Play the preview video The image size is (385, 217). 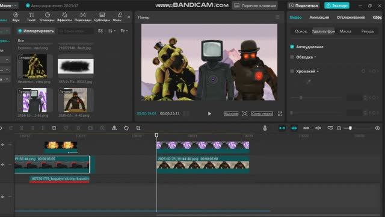[209, 114]
